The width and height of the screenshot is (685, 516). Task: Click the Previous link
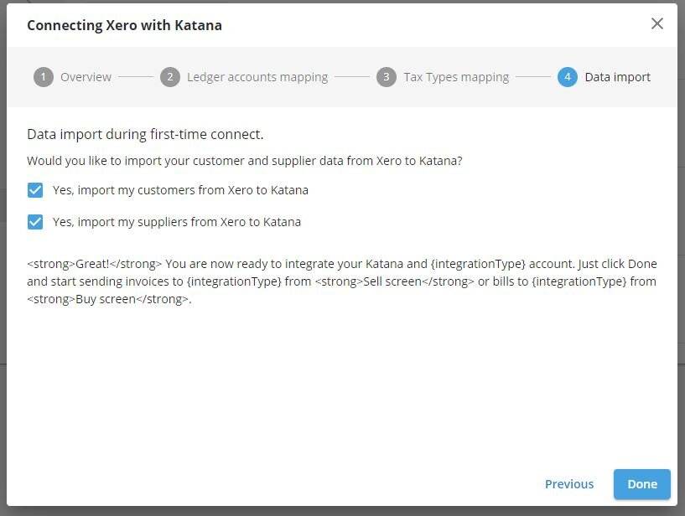(x=569, y=484)
